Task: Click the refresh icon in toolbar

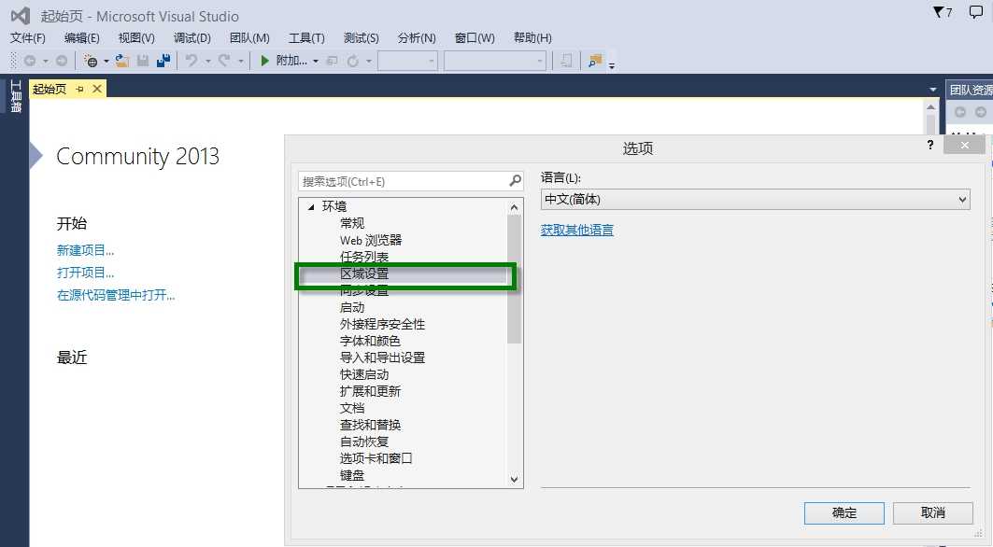Action: click(x=353, y=61)
